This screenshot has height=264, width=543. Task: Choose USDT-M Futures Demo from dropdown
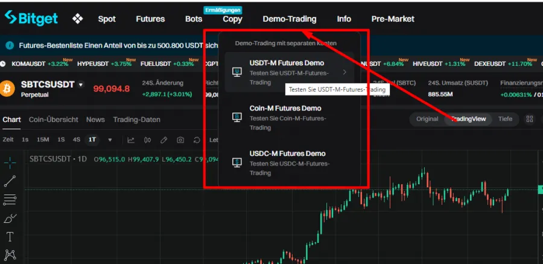coord(289,72)
